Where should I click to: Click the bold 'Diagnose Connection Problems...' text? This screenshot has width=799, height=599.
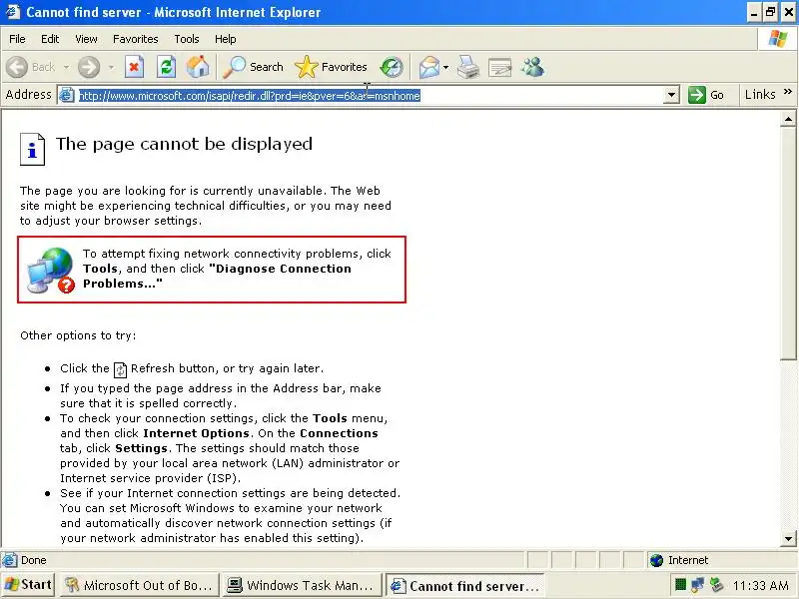coord(217,276)
